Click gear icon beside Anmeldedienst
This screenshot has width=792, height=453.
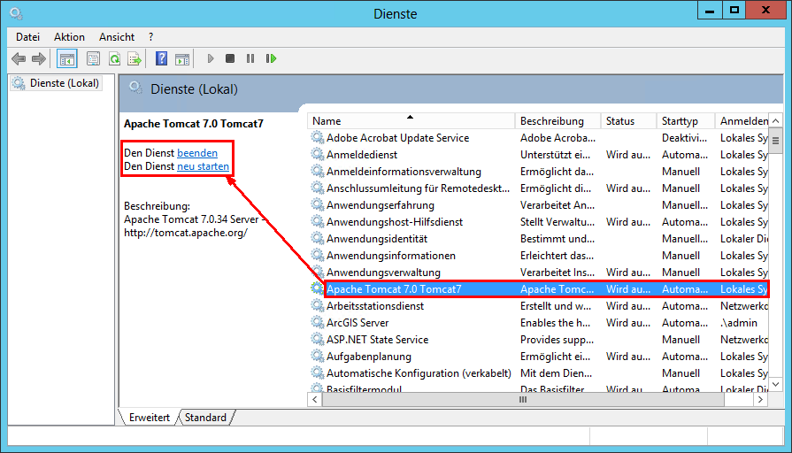pos(317,154)
